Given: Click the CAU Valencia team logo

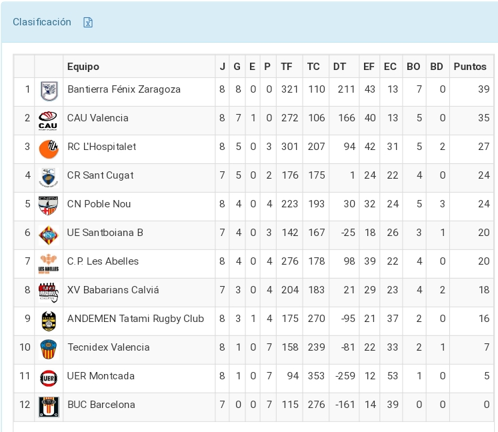Looking at the screenshot, I should pos(48,120).
